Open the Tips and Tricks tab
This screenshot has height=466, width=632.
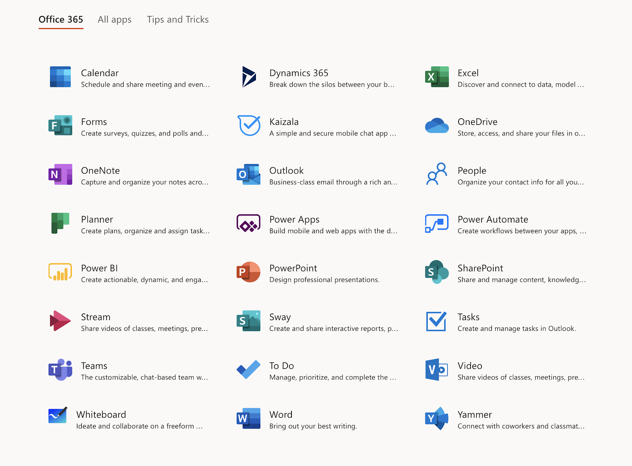[178, 20]
